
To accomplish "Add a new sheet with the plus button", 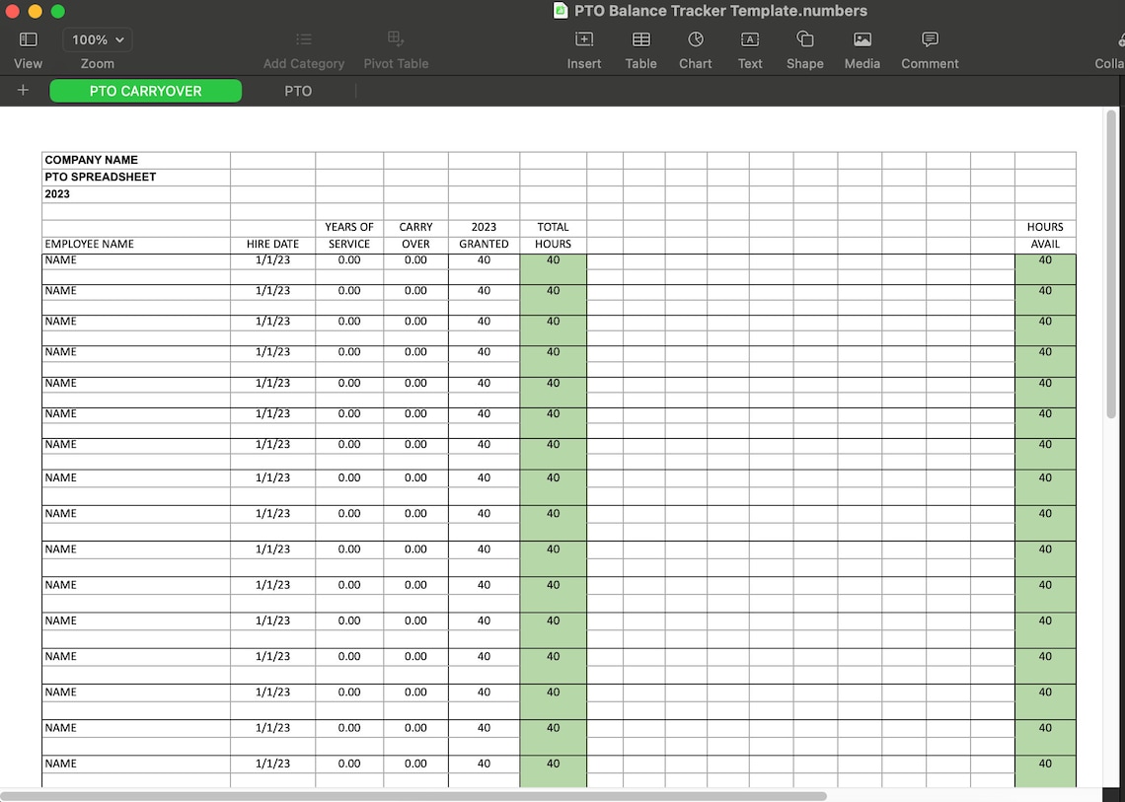I will pos(23,91).
